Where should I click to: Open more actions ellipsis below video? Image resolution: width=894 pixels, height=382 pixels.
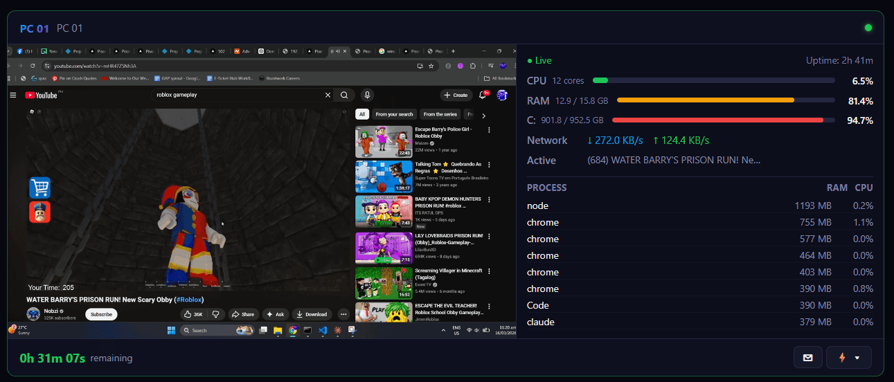click(x=343, y=314)
